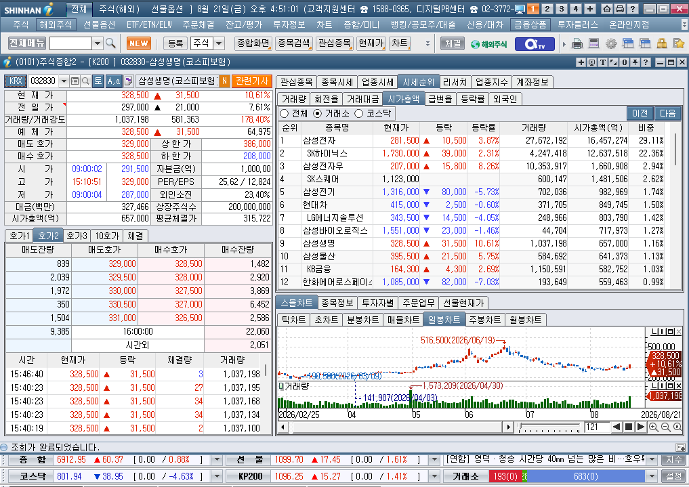This screenshot has width=689, height=487.
Task: Click the stock code input field 032830
Action: coord(43,81)
